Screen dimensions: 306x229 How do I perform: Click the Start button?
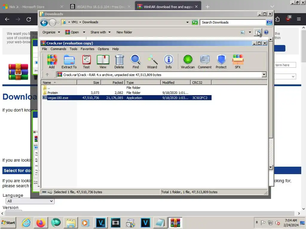coord(8,222)
